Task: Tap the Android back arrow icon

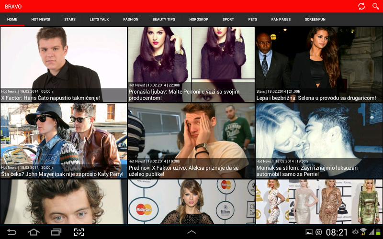Action: click(x=11, y=232)
